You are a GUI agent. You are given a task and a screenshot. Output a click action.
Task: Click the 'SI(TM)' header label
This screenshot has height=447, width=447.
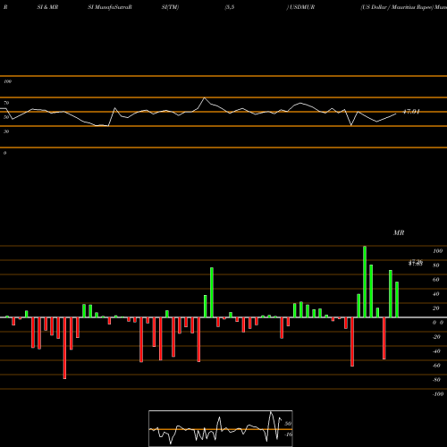point(170,7)
